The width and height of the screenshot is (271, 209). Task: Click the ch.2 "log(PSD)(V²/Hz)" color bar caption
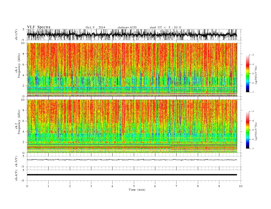pyautogui.click(x=256, y=131)
